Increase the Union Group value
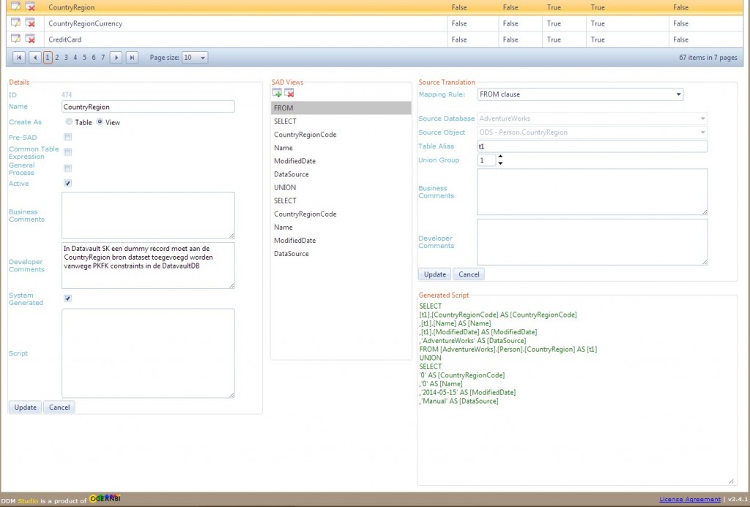This screenshot has width=750, height=507. pyautogui.click(x=500, y=157)
